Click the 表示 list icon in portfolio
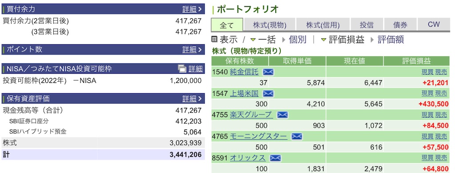Image resolution: width=455 pixels, height=173 pixels. pos(215,39)
